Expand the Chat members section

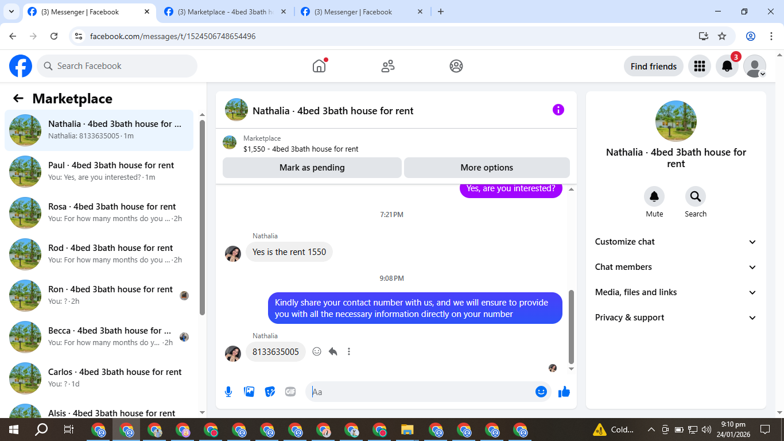pos(676,267)
